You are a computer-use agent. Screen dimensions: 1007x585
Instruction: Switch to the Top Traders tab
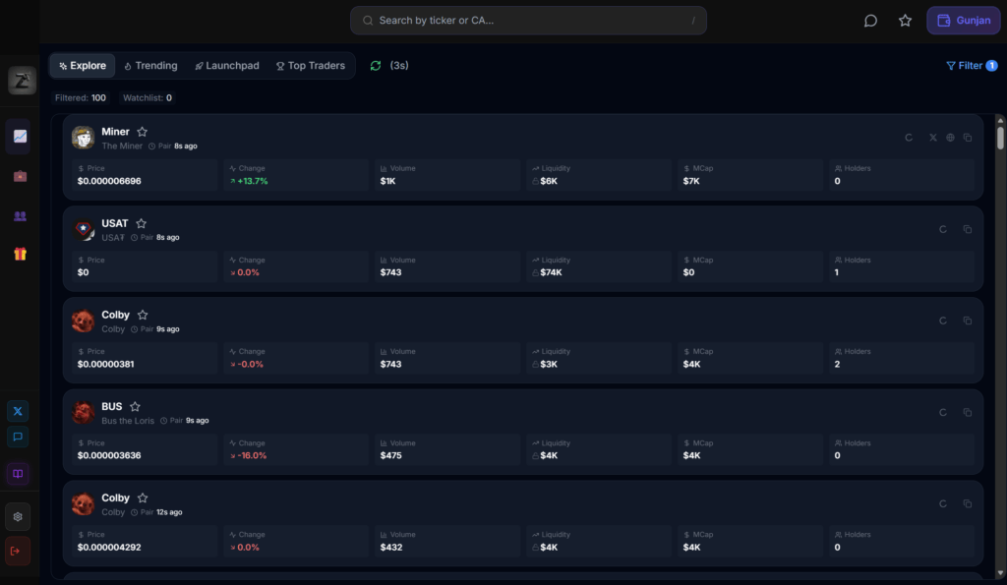(310, 66)
